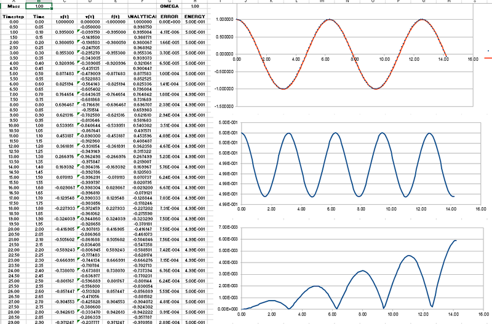Select f(t) cell 0.029867
Screen dimensions: 492x324
pos(115,188)
